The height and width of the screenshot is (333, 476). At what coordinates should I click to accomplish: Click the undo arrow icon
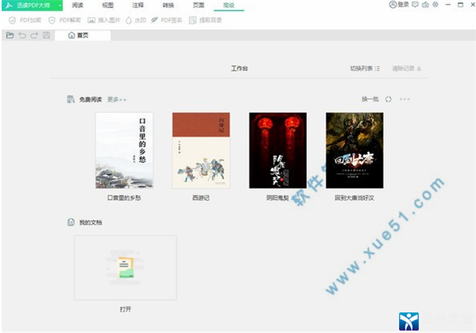click(22, 35)
